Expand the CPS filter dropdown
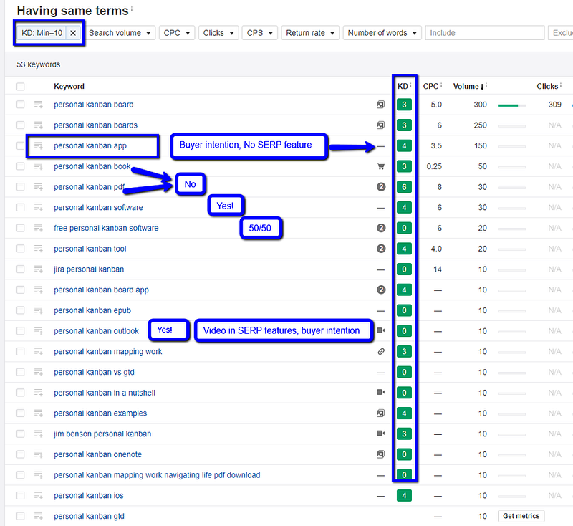This screenshot has height=526, width=573. coord(260,33)
